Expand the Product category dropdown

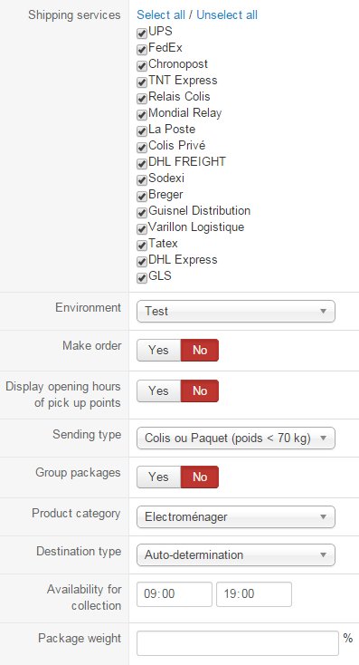(236, 517)
